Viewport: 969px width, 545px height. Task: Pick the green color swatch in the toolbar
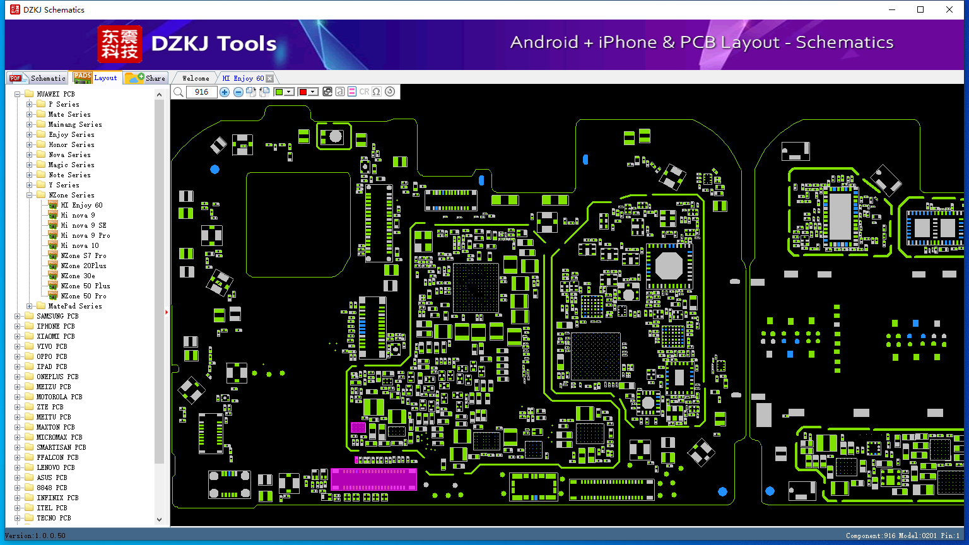pyautogui.click(x=279, y=92)
